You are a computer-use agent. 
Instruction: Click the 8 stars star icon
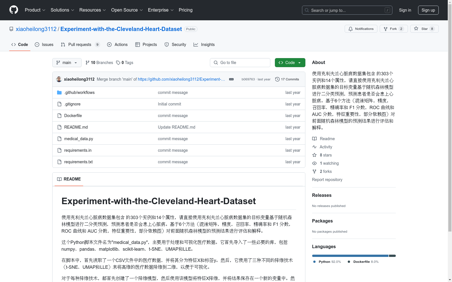click(x=314, y=155)
